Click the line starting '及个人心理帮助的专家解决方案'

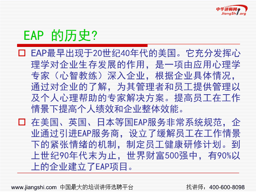pyautogui.click(x=135, y=98)
